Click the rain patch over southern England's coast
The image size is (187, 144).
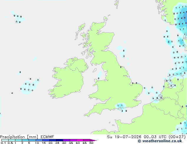(x=120, y=107)
